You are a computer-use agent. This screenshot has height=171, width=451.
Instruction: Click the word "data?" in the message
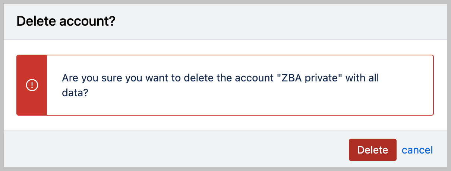click(75, 93)
